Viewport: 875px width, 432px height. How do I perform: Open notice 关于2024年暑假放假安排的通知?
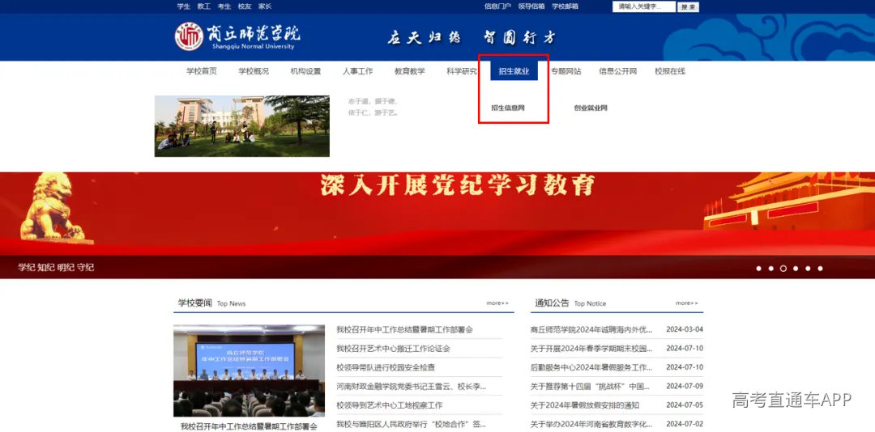(585, 405)
